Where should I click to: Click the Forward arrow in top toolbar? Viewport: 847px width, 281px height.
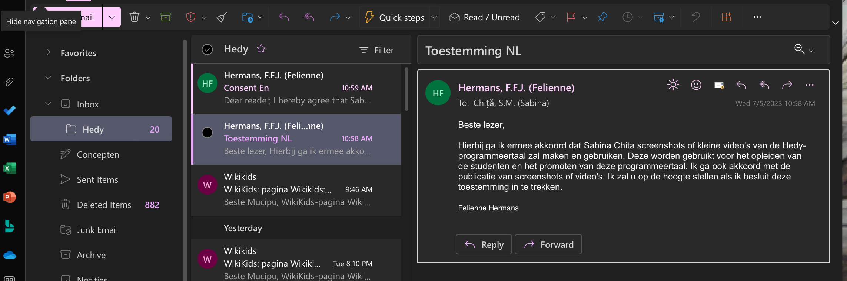click(x=335, y=17)
